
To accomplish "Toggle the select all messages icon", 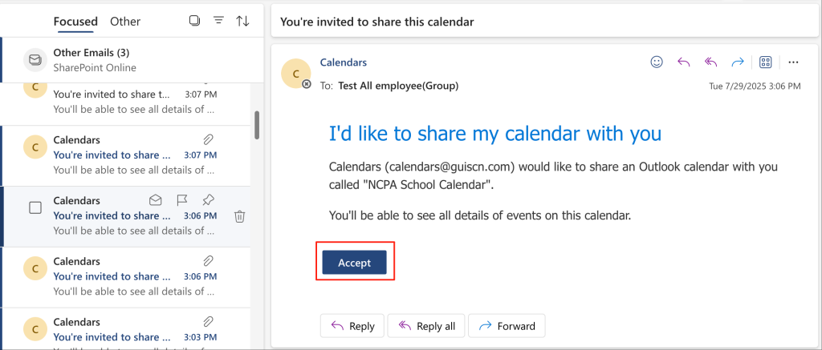I will coord(193,21).
